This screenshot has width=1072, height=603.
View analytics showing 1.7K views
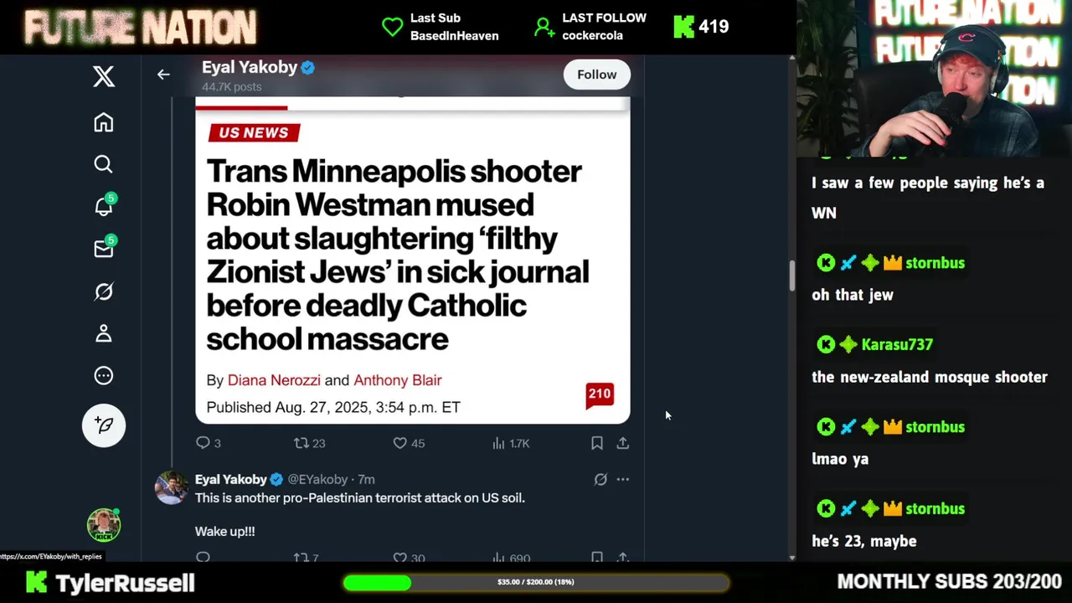pyautogui.click(x=511, y=443)
